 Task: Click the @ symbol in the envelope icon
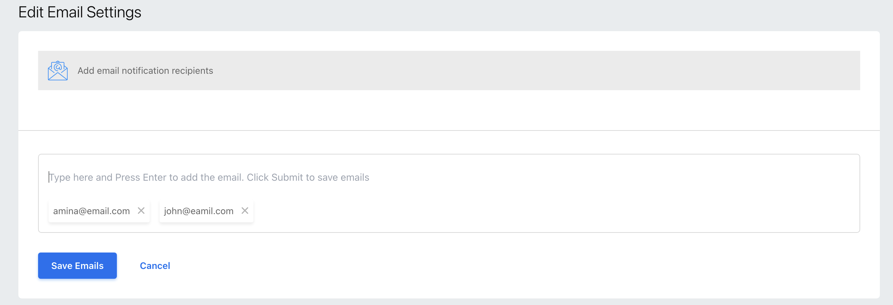(x=58, y=67)
